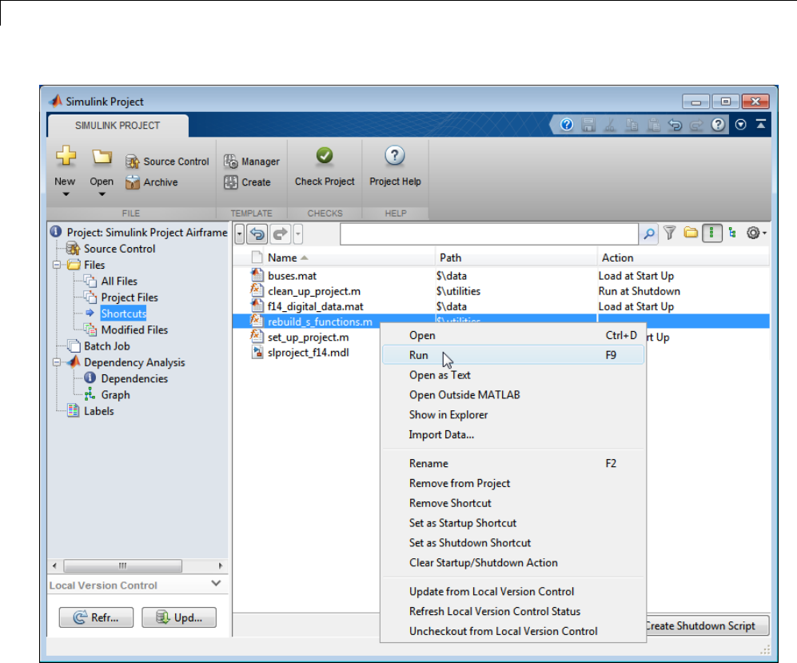The width and height of the screenshot is (797, 663).
Task: Choose Remove Shortcut menu entry
Action: (x=513, y=503)
